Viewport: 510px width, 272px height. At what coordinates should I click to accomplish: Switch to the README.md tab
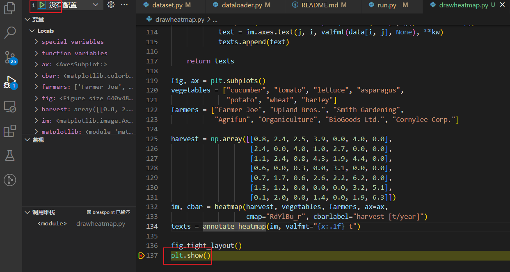(319, 5)
